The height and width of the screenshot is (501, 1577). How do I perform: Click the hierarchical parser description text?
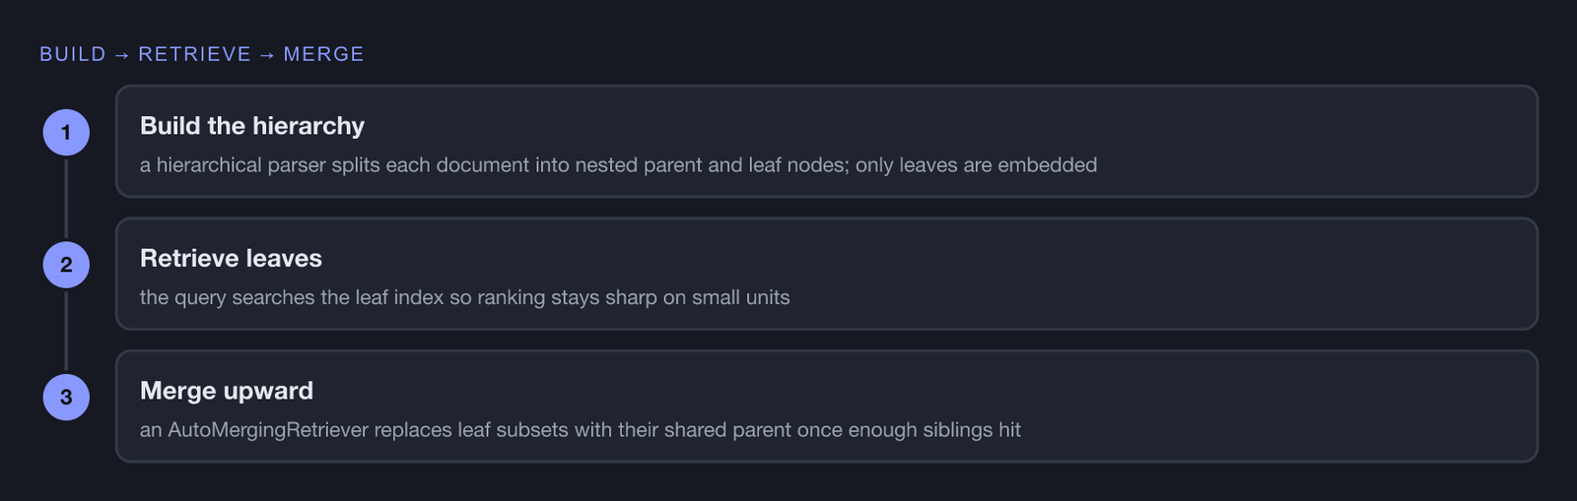tap(618, 164)
